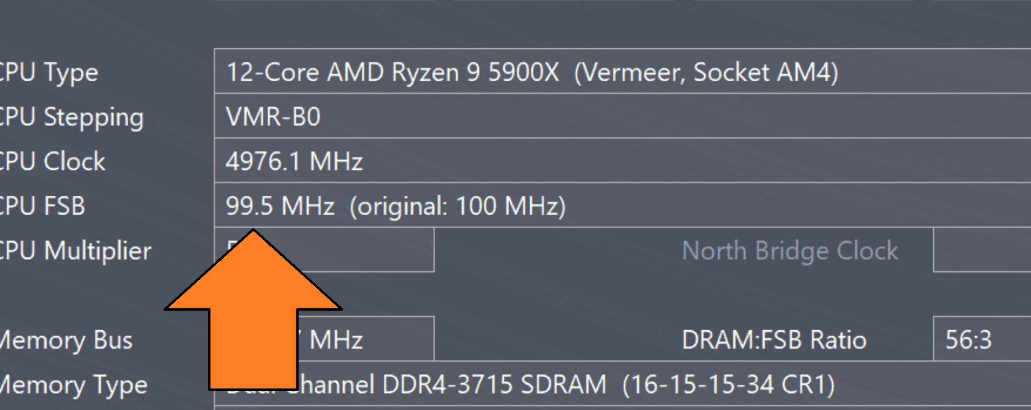The width and height of the screenshot is (1031, 410).
Task: Click the DRAM:FSB Ratio label
Action: [x=774, y=340]
